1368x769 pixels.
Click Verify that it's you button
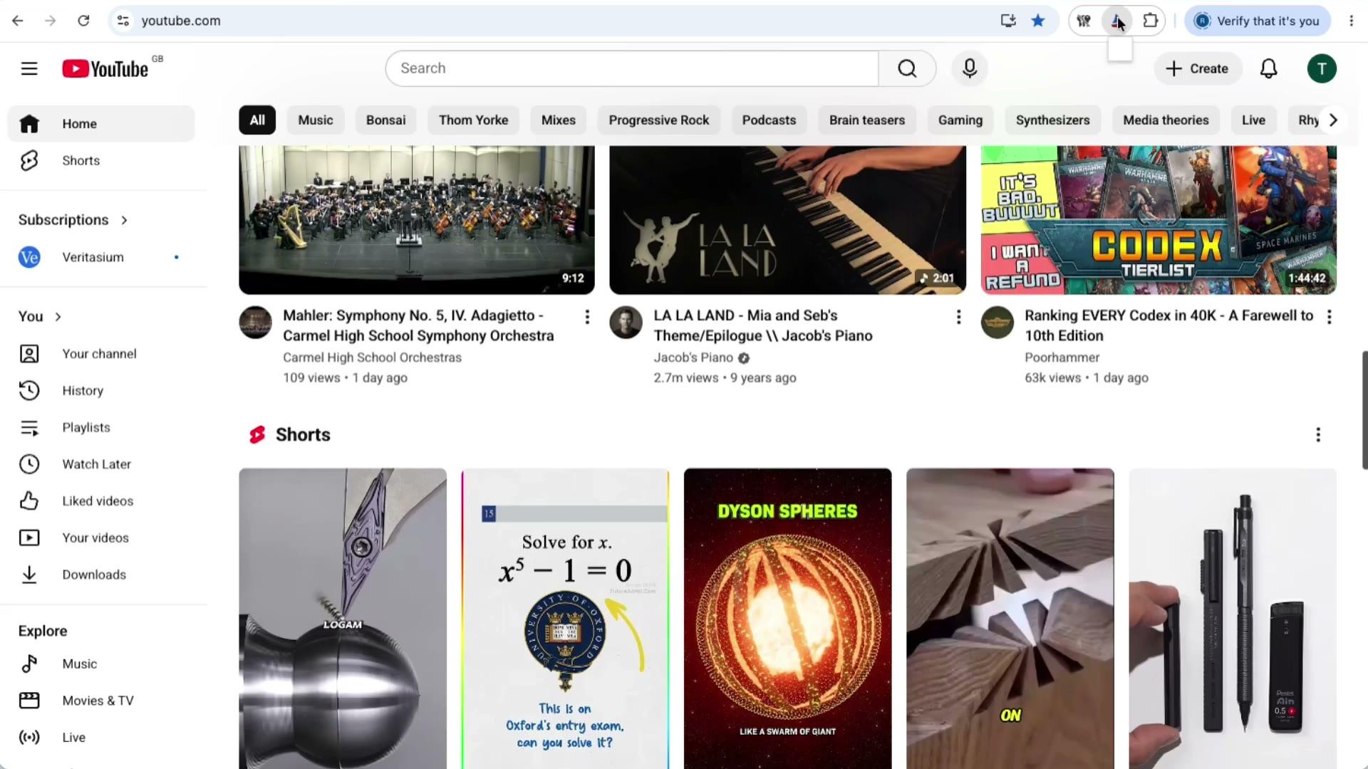(x=1258, y=21)
